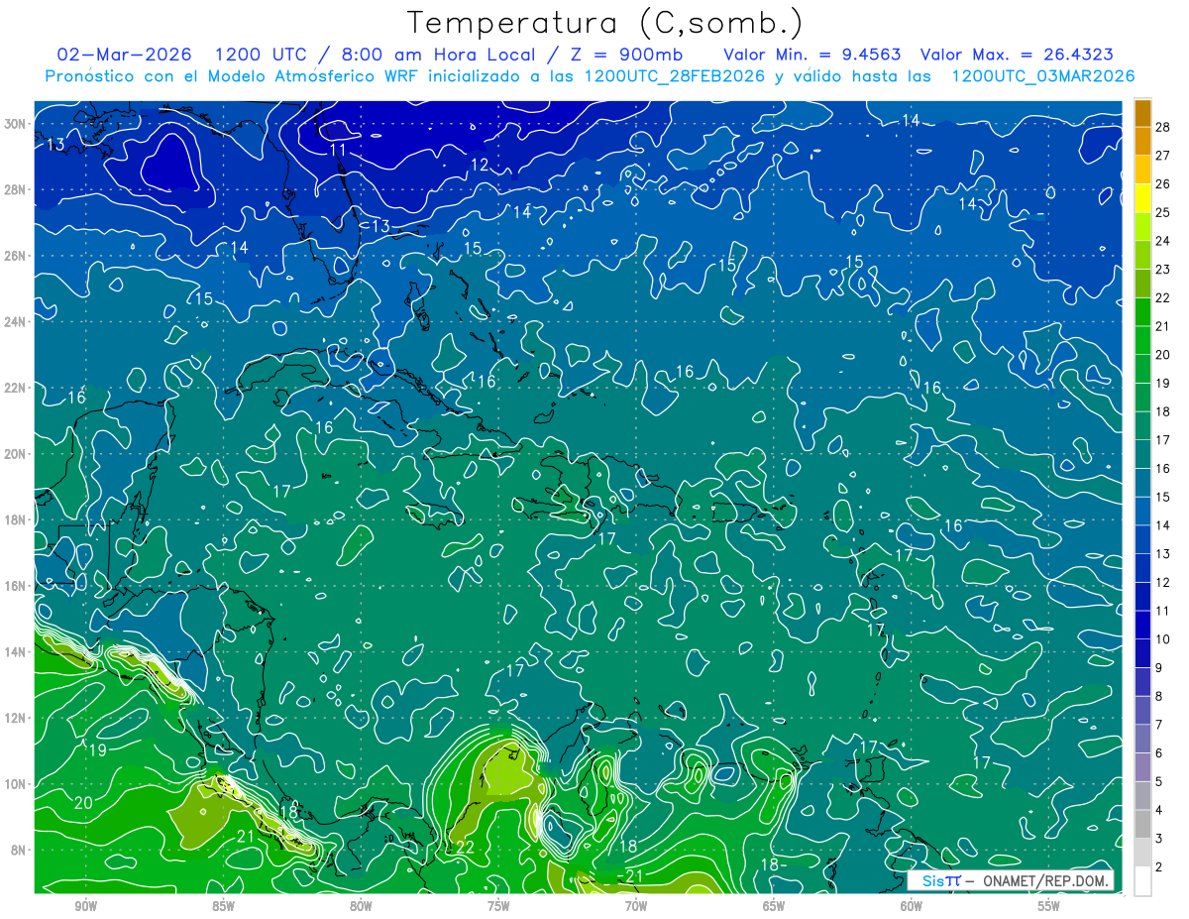Click the '1200UTC_28FEB2026' initialization time

[x=675, y=76]
